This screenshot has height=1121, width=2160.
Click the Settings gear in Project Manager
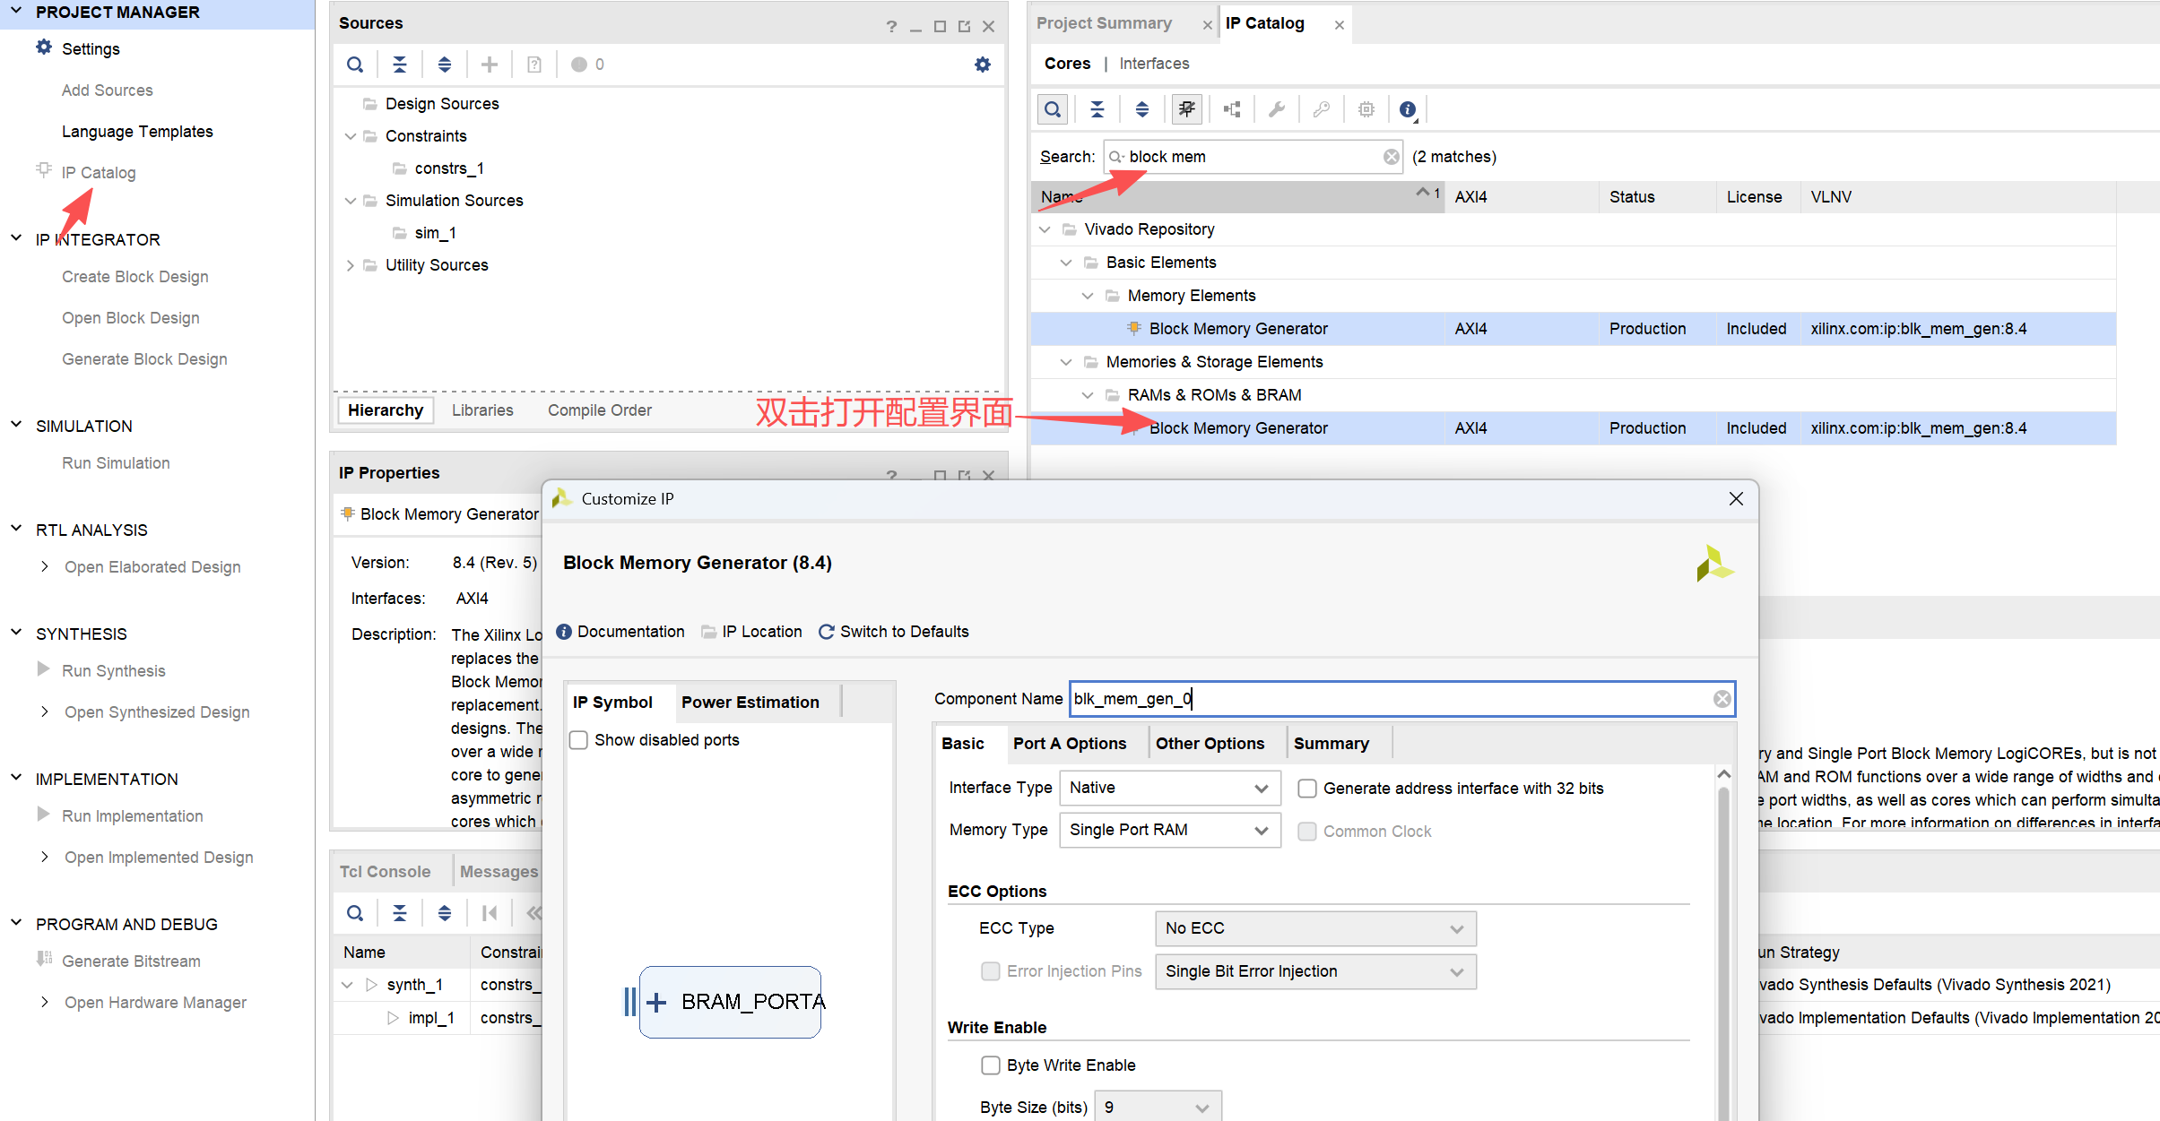click(44, 48)
